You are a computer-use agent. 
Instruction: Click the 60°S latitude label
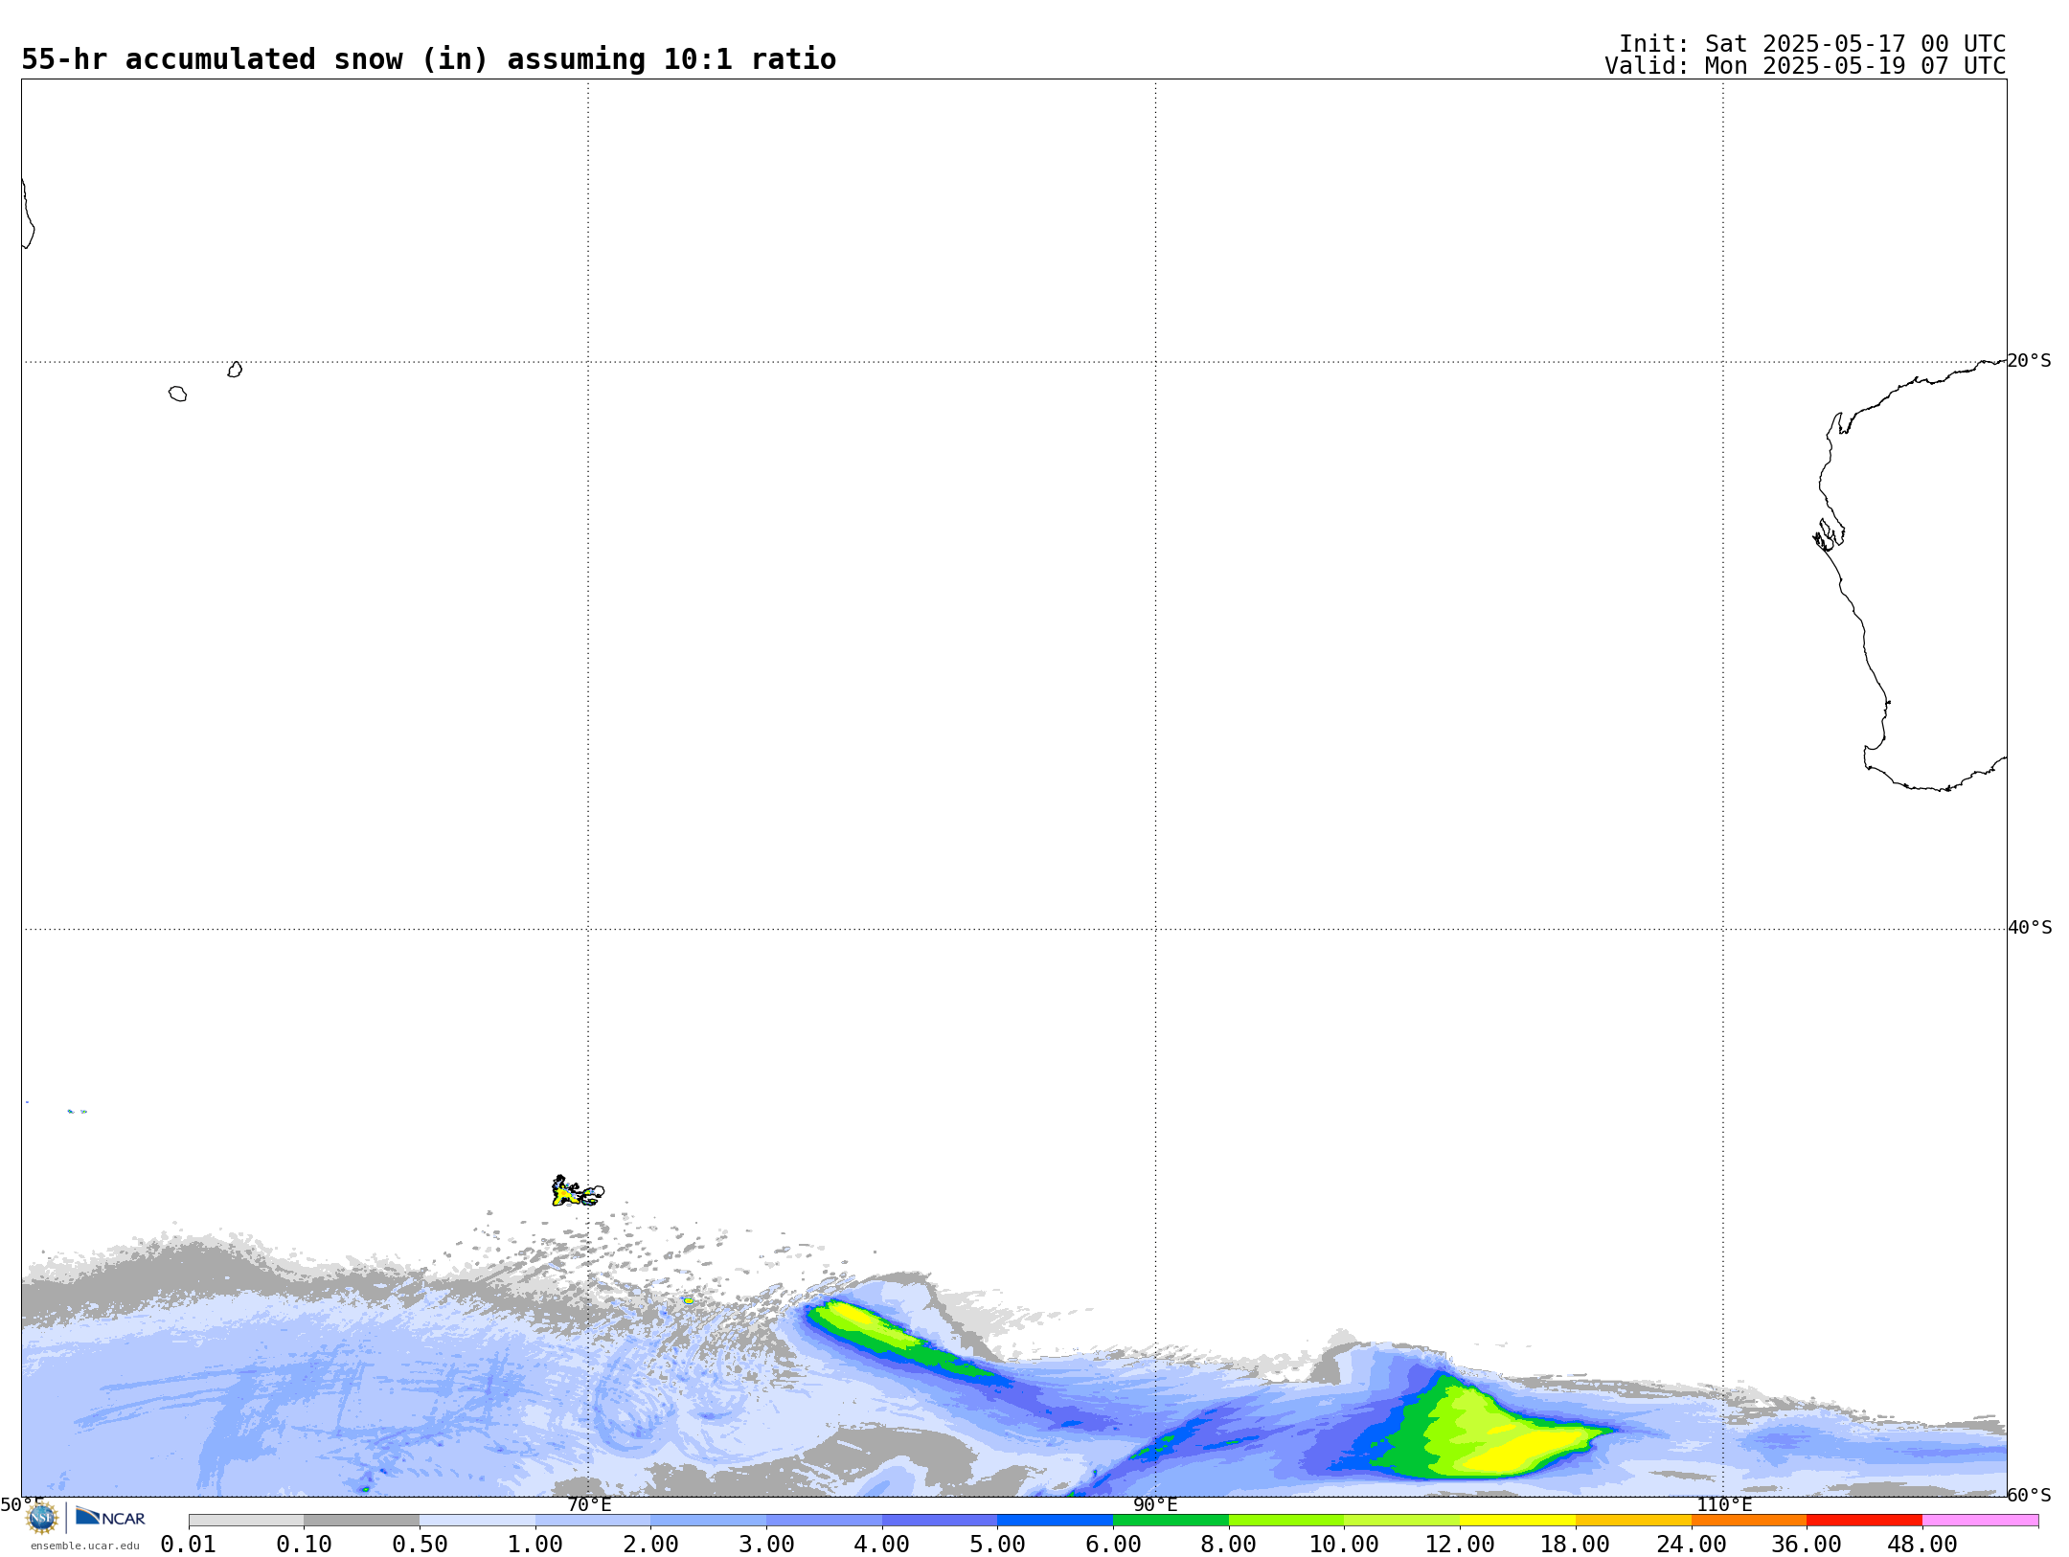2030,1496
